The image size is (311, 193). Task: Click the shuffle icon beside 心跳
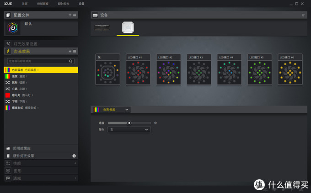point(8,89)
